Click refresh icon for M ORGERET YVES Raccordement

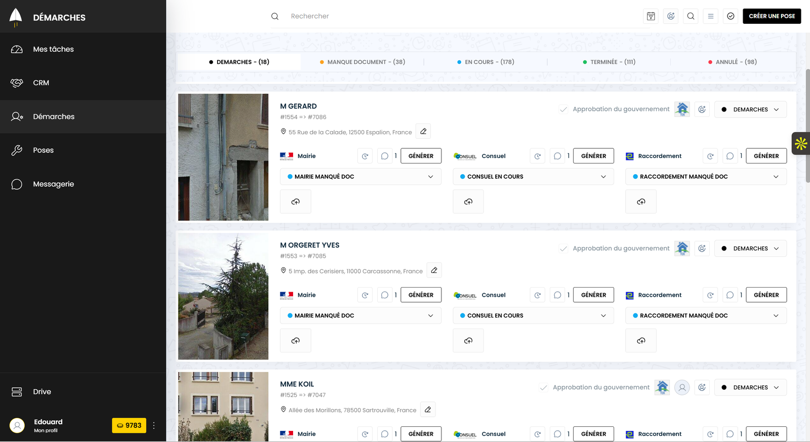coord(710,295)
